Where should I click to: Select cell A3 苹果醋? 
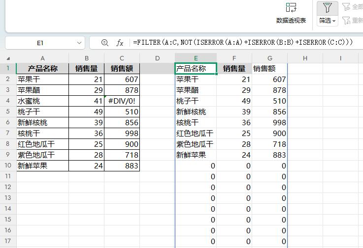point(42,90)
